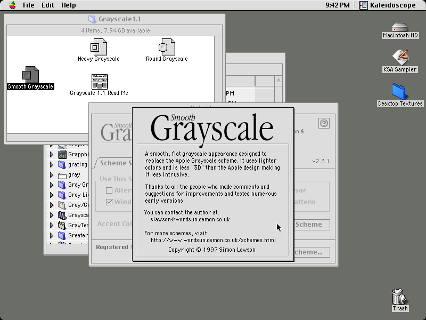Image resolution: width=426 pixels, height=320 pixels.
Task: Click the folder icon beside 'gray' row
Action: (62, 175)
